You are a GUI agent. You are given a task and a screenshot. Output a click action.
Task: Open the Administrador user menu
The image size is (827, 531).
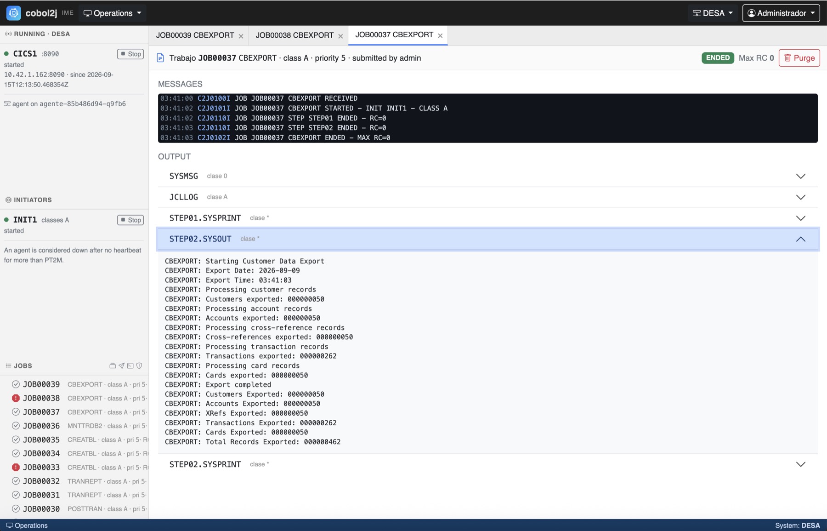781,13
